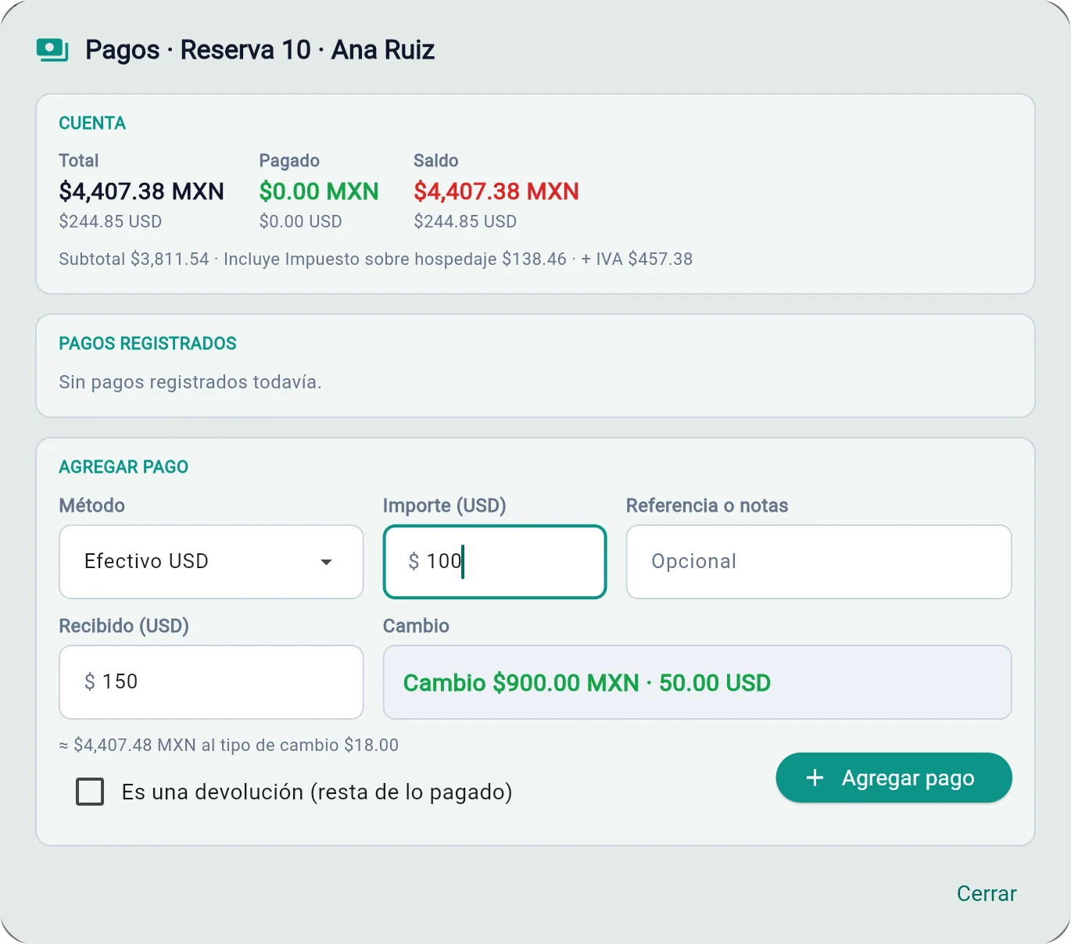Focus the Importe (USD) input field
This screenshot has width=1071, height=944.
click(x=495, y=562)
